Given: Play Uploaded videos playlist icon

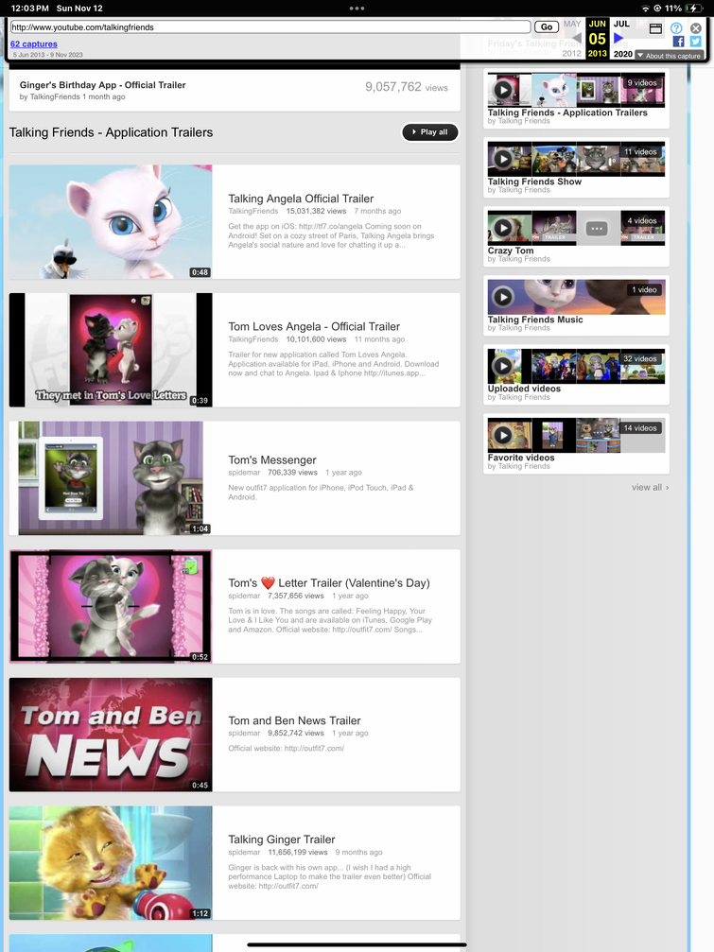Looking at the screenshot, I should tap(503, 366).
